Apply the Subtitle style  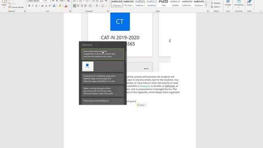[x=175, y=3]
